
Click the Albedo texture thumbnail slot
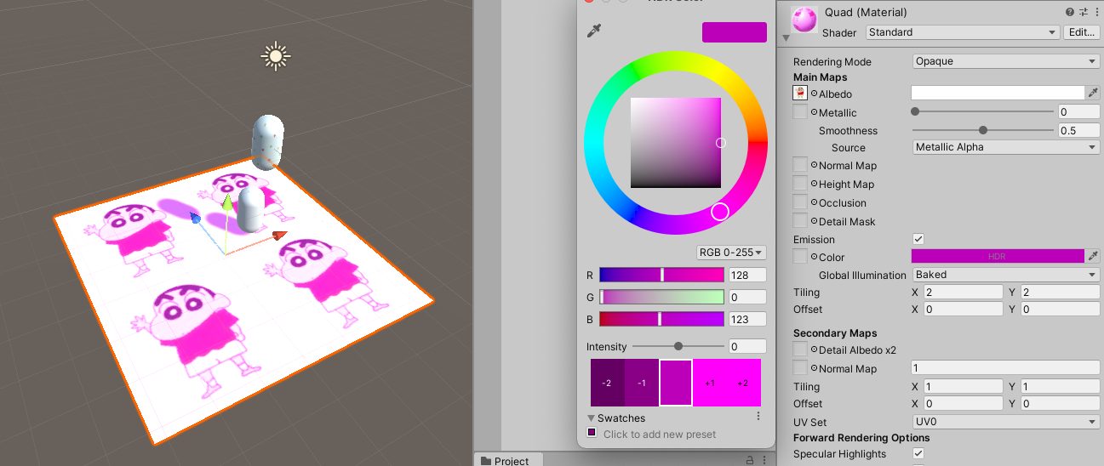[800, 94]
